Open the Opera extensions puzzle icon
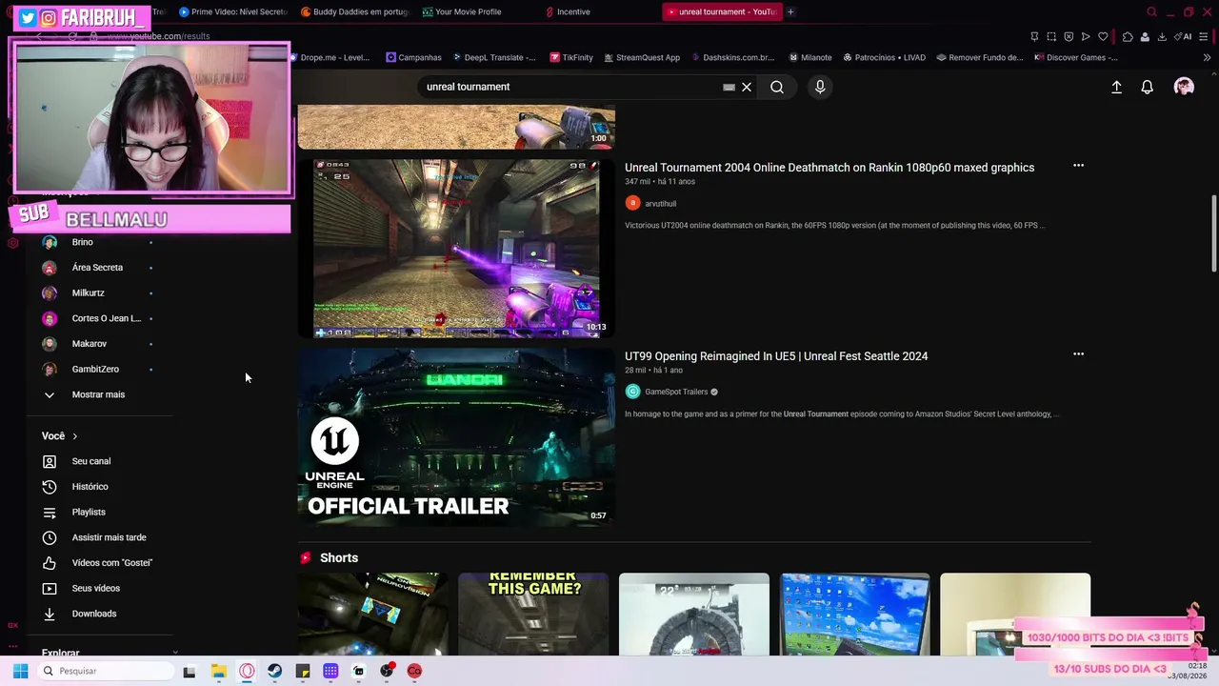1219x686 pixels. pos(1128,36)
